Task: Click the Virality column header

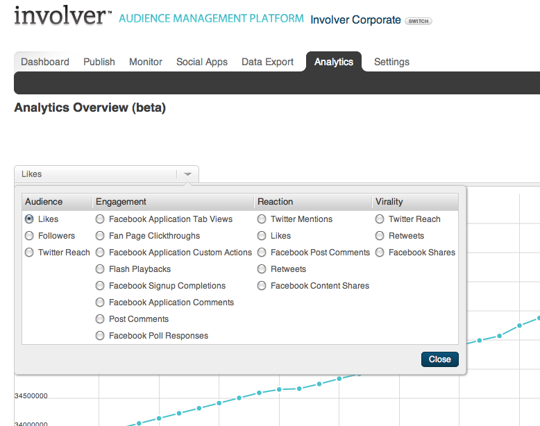Action: (415, 202)
